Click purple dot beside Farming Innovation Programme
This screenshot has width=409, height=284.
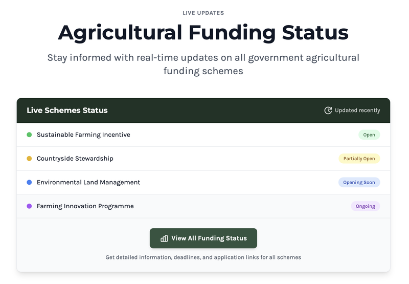pos(29,206)
